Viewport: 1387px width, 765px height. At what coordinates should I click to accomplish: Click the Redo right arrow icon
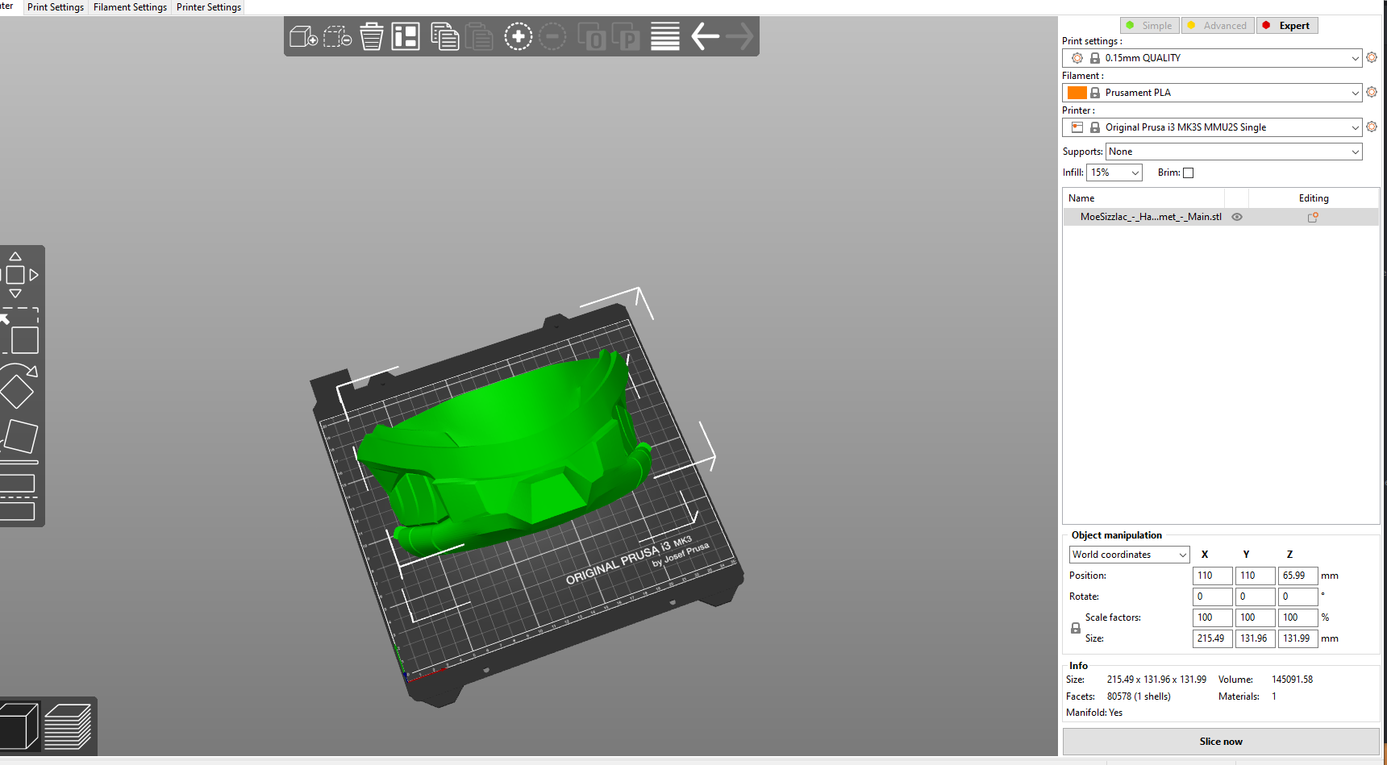click(739, 36)
